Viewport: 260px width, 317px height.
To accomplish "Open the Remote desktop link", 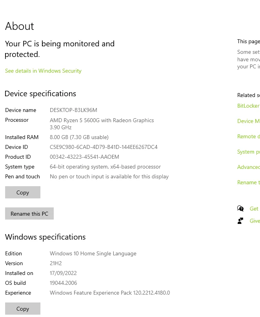I will coord(249,136).
